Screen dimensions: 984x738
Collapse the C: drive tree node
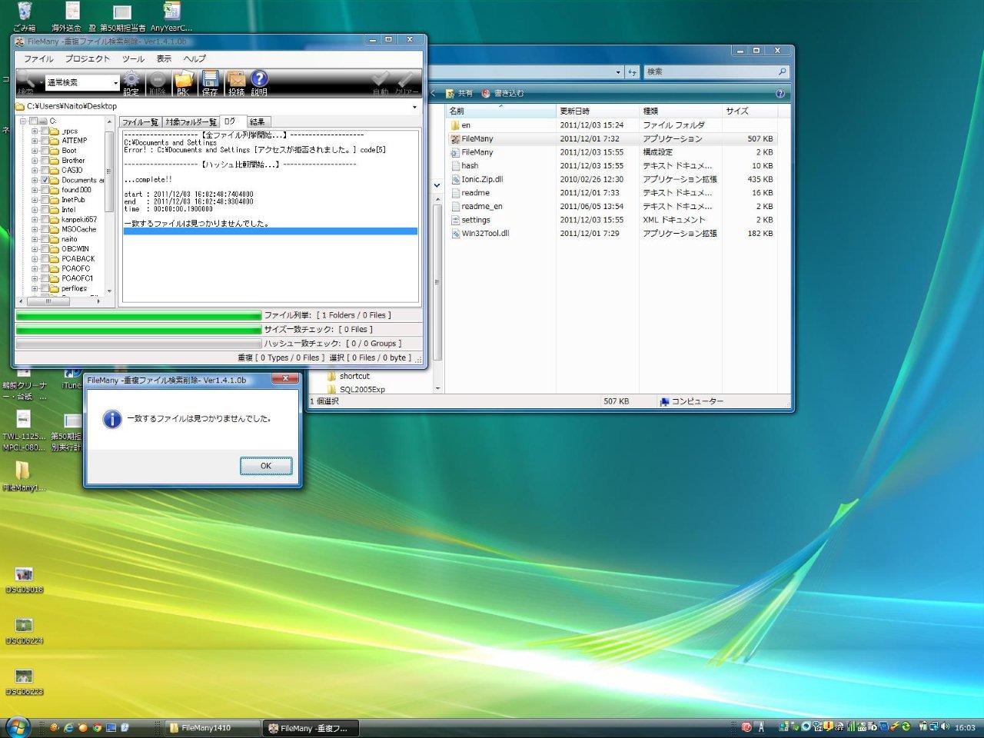point(23,121)
